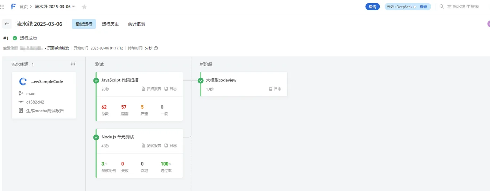
Task: Click the back arrow beside the pipeline title
Action: point(7,24)
